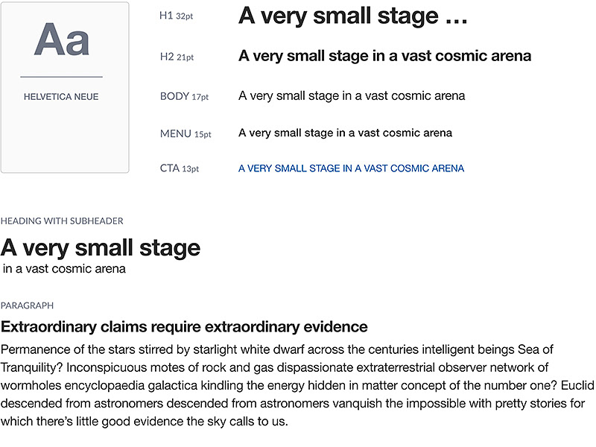Select the bold H2 sample sentence
Viewport: 596px width, 447px height.
tap(384, 57)
